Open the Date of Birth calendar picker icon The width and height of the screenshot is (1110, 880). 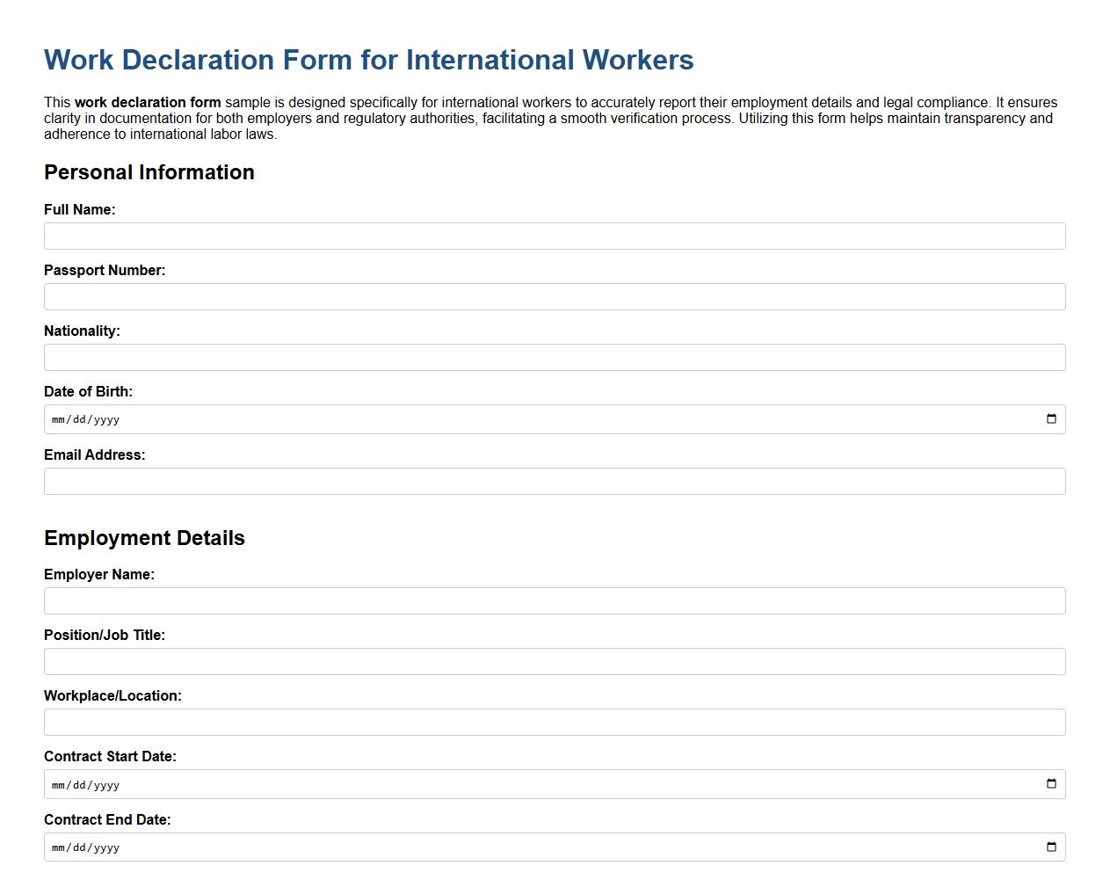pos(1050,419)
